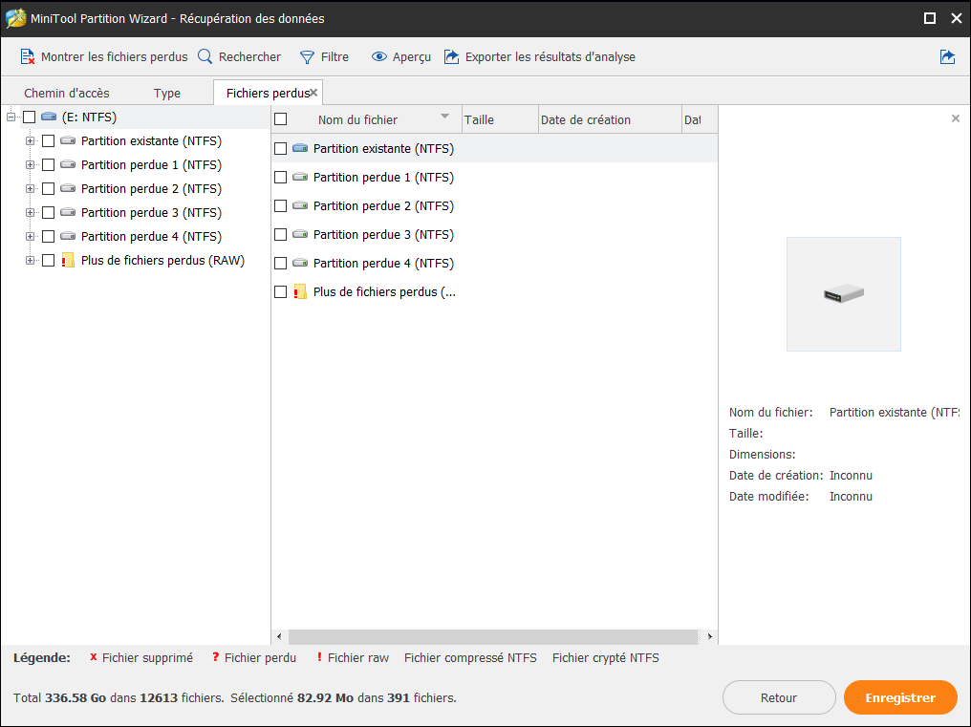Image resolution: width=971 pixels, height=727 pixels.
Task: Sort by the Taille column header
Action: 501,119
